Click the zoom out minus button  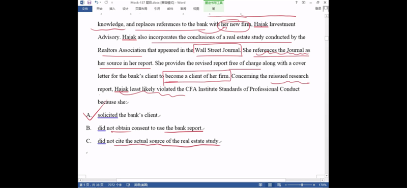(286, 185)
